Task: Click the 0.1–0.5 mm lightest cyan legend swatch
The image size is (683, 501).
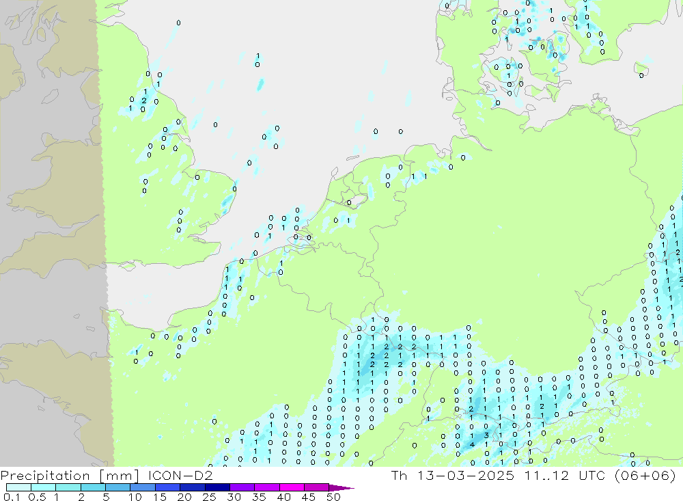Action: pos(18,487)
